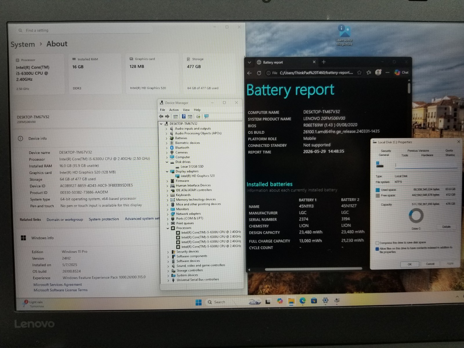Image resolution: width=464 pixels, height=348 pixels.
Task: Refresh the Battery report browser page
Action: pos(259,73)
